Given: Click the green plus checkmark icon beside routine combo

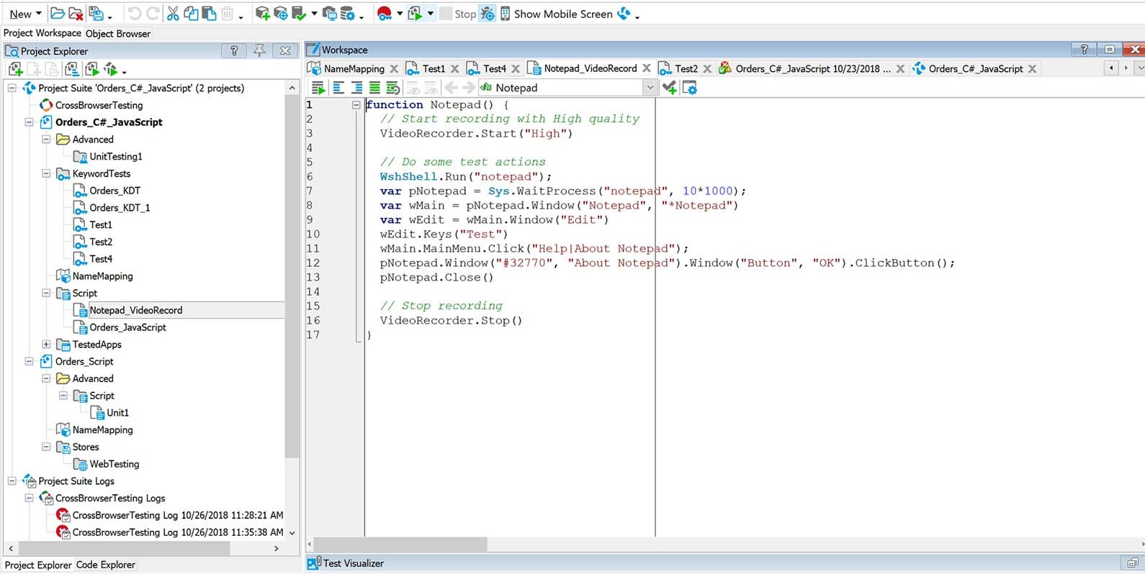Looking at the screenshot, I should point(670,88).
